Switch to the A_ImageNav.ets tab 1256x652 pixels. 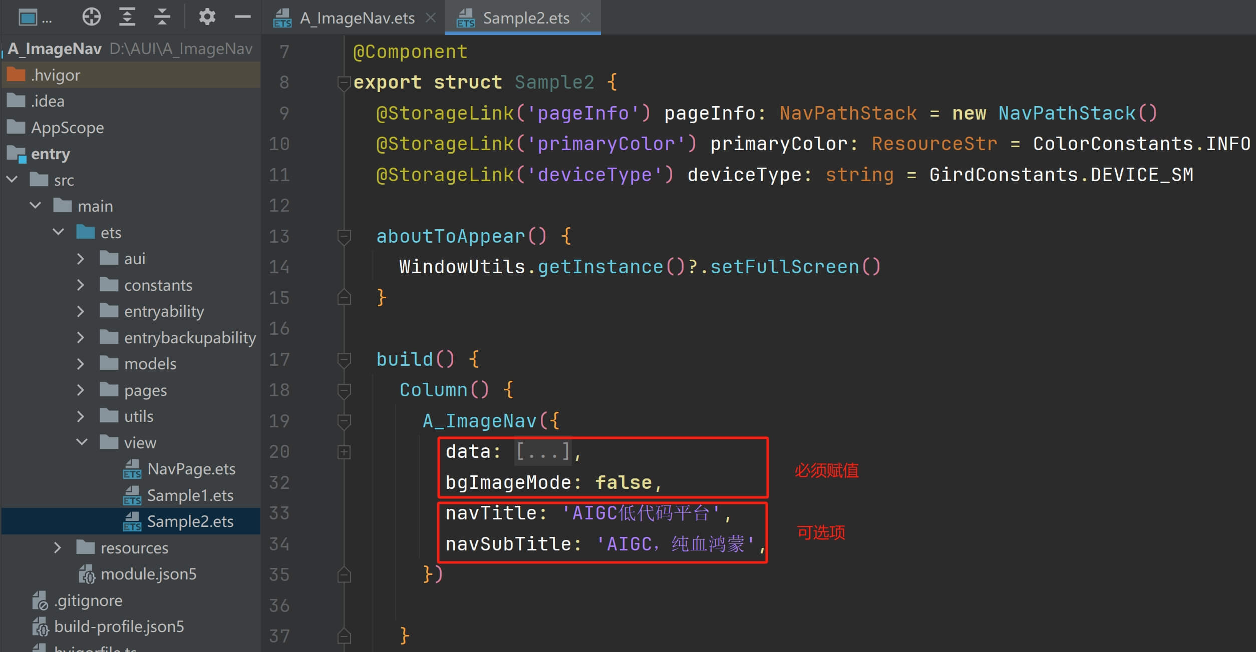(357, 19)
